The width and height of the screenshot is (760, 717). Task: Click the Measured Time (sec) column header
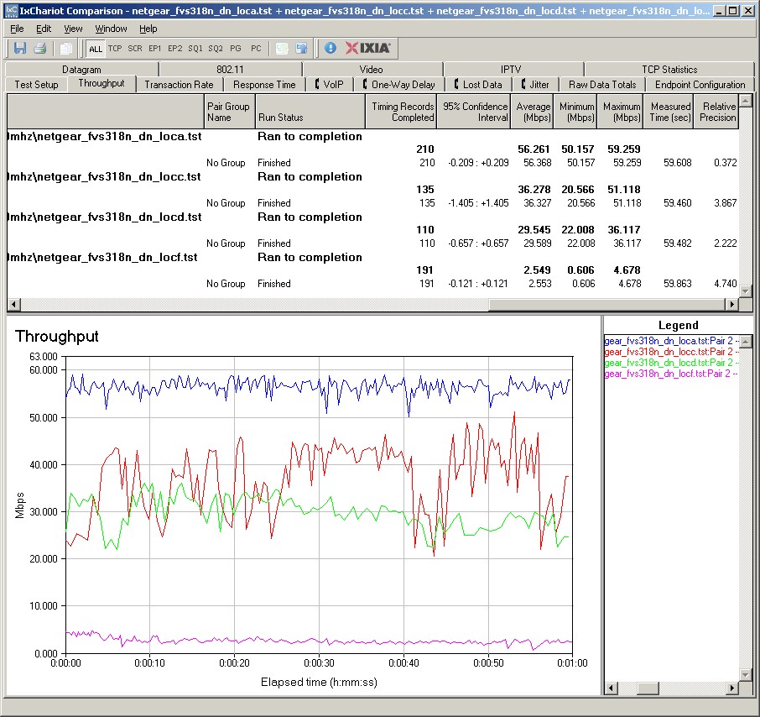[x=669, y=112]
